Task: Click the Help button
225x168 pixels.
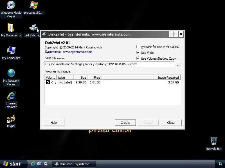Action: [x=54, y=123]
